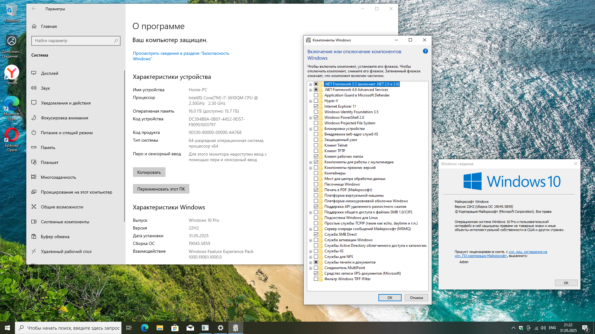Expand .NET Framework 3.5 tree node
The image size is (595, 334).
coord(311,84)
